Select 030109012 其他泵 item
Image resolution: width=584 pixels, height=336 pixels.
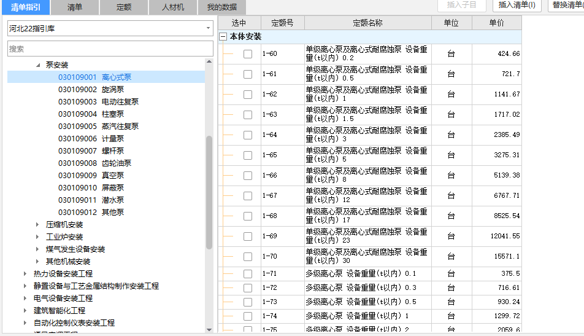(91, 213)
